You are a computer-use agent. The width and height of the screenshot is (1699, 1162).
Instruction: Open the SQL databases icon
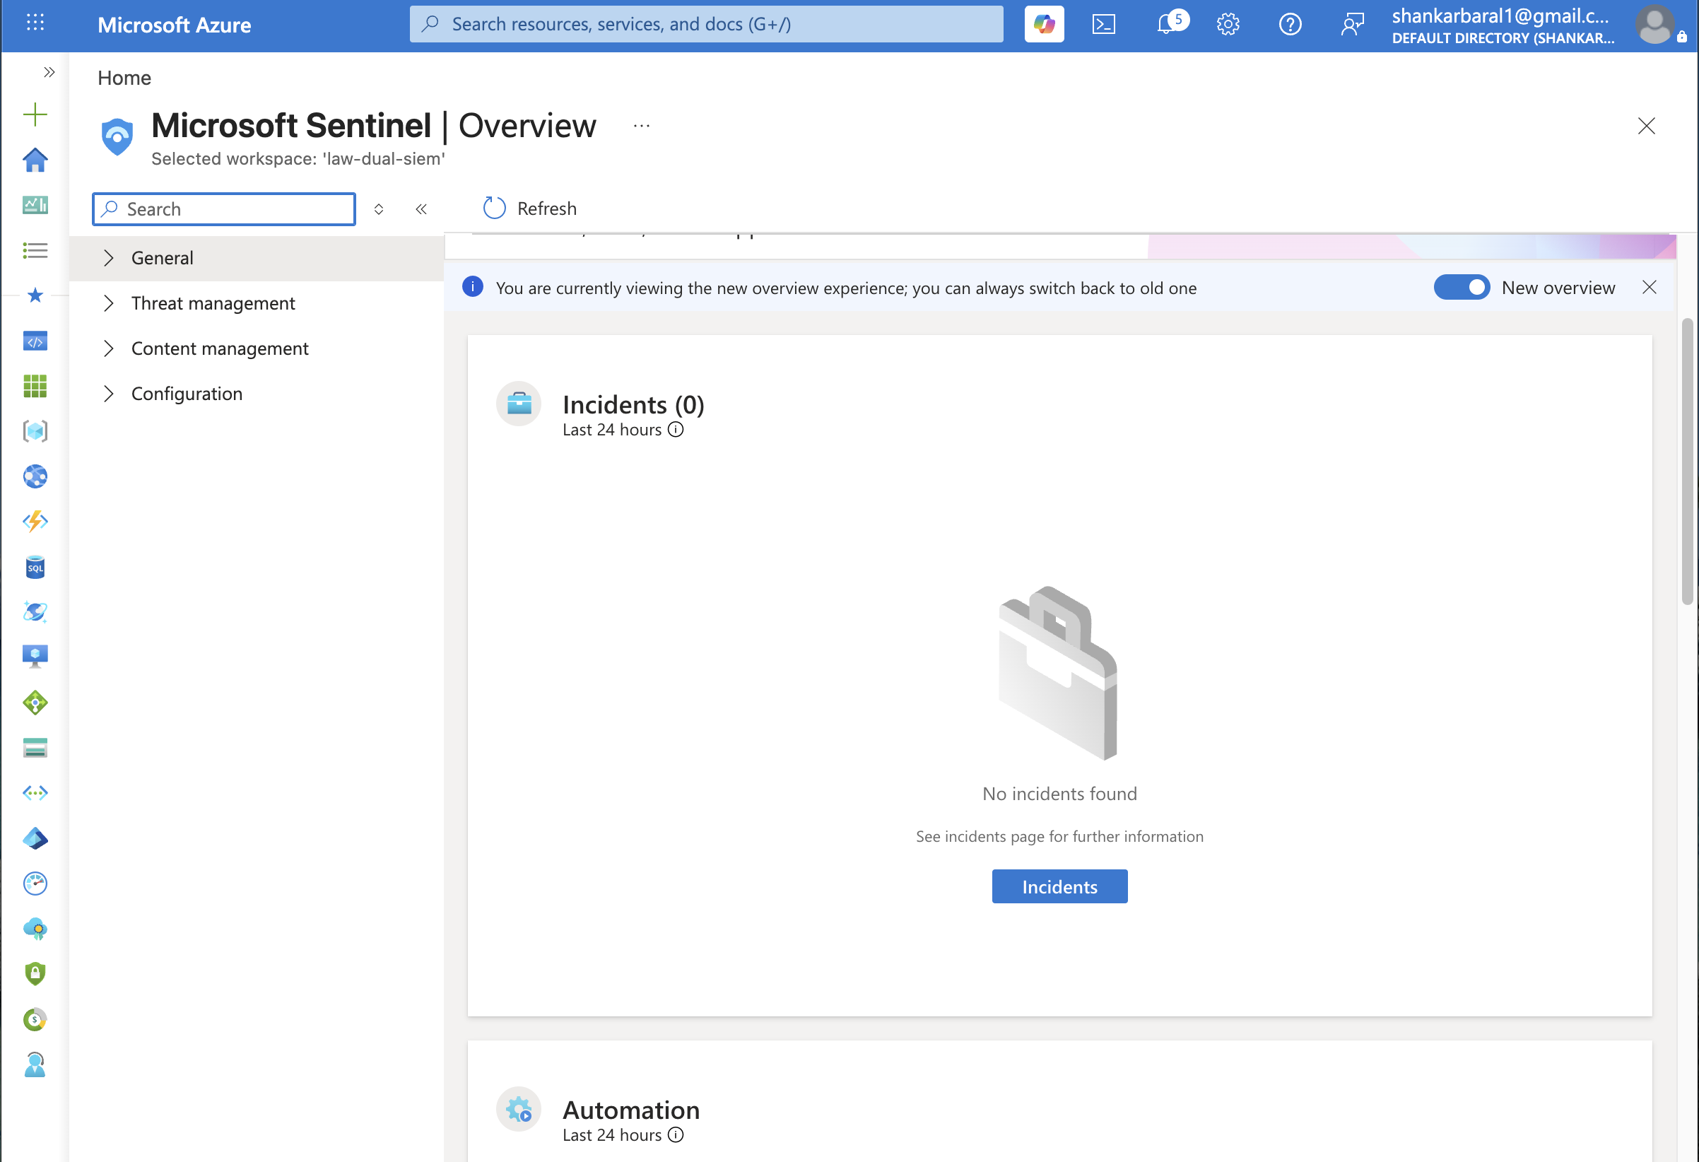coord(35,567)
